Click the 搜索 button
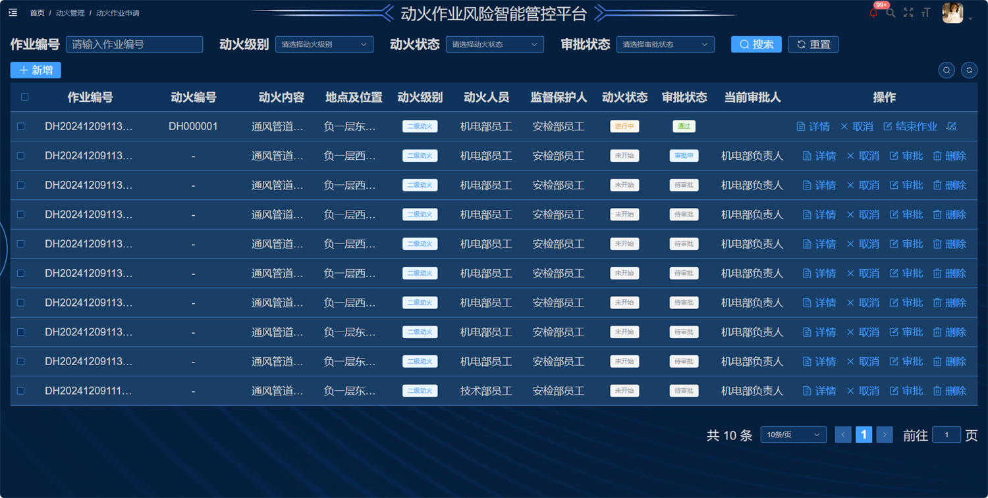Image resolution: width=988 pixels, height=498 pixels. [x=756, y=44]
